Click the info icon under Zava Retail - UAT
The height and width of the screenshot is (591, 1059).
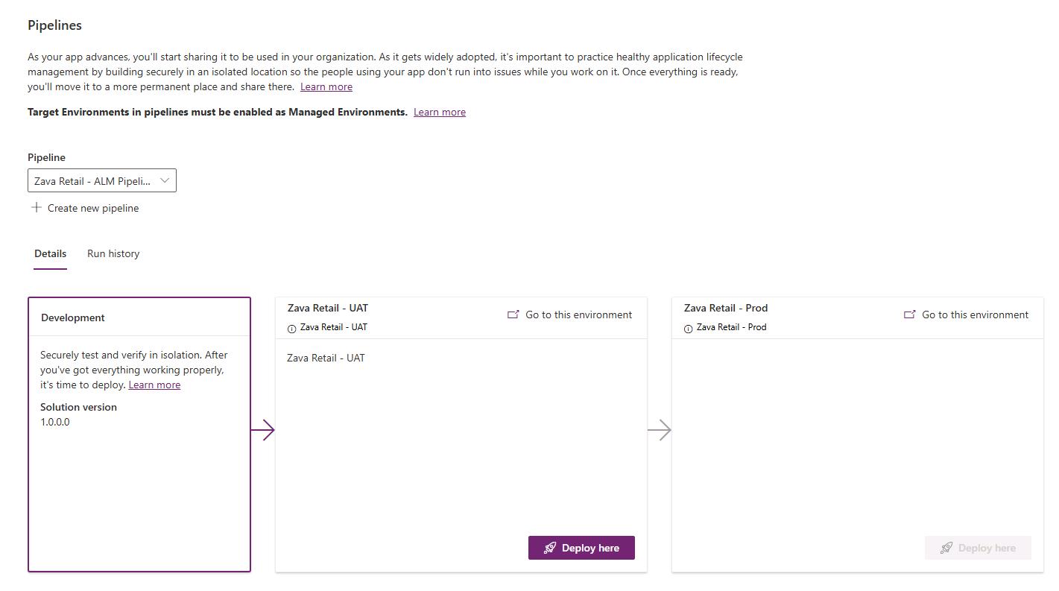pyautogui.click(x=291, y=329)
